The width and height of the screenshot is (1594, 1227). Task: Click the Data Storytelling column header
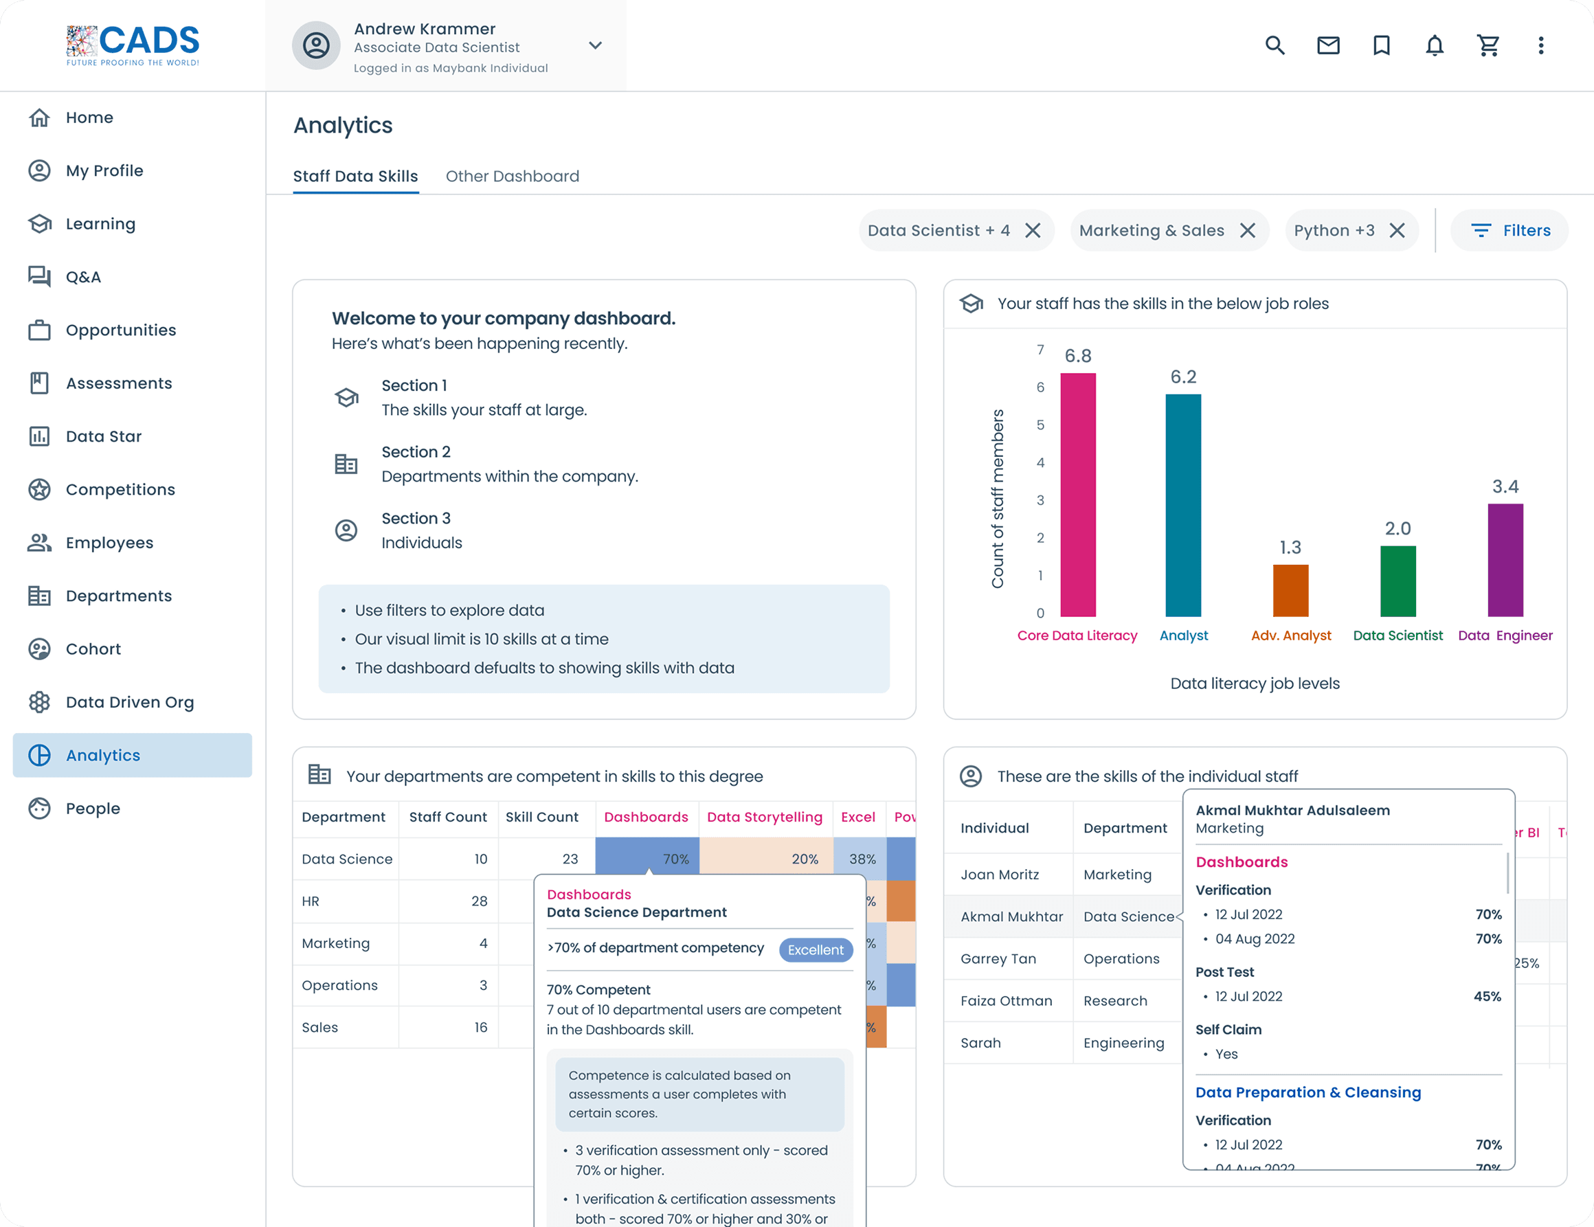coord(764,817)
